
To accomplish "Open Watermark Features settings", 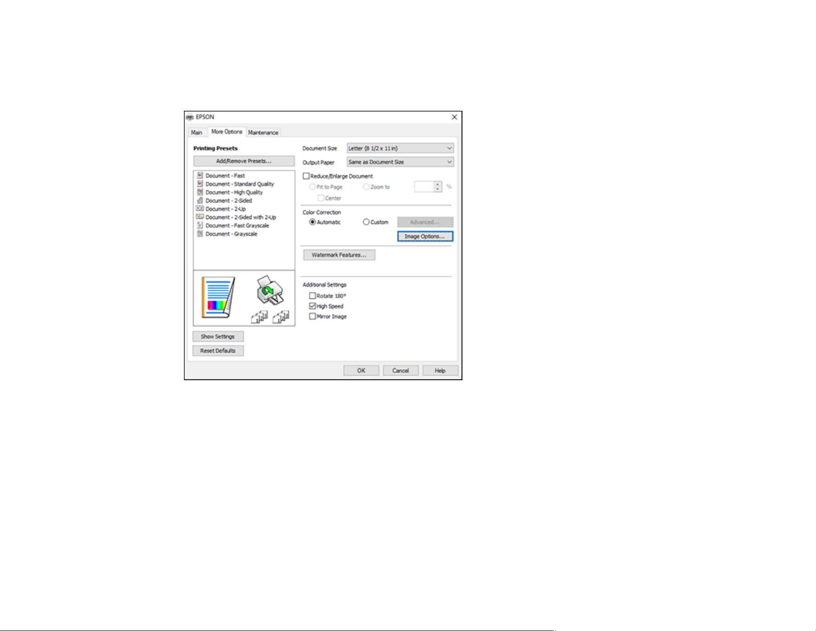I will point(339,255).
